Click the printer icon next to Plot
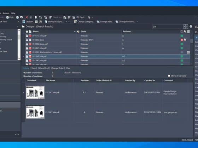Image resolution: width=198 pixels, height=148 pixels. click(x=17, y=17)
